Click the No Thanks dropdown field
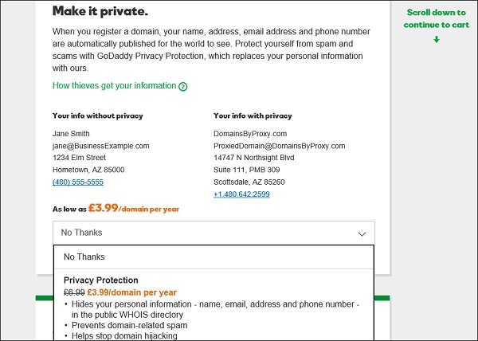The height and width of the screenshot is (341, 478). click(x=199, y=233)
